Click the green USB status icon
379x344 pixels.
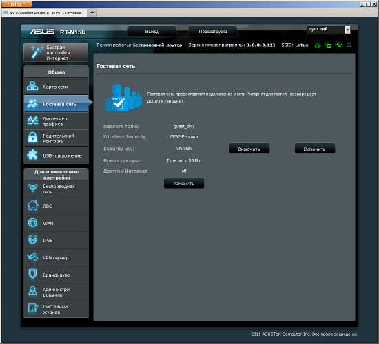(339, 45)
